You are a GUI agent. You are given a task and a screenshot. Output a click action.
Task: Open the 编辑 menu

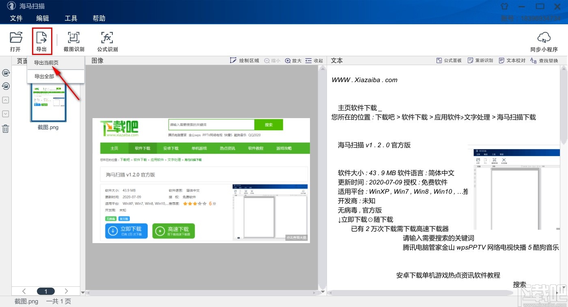(43, 18)
